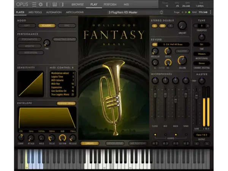
Task: Click the Library button below artwork
Action: (x=90, y=143)
